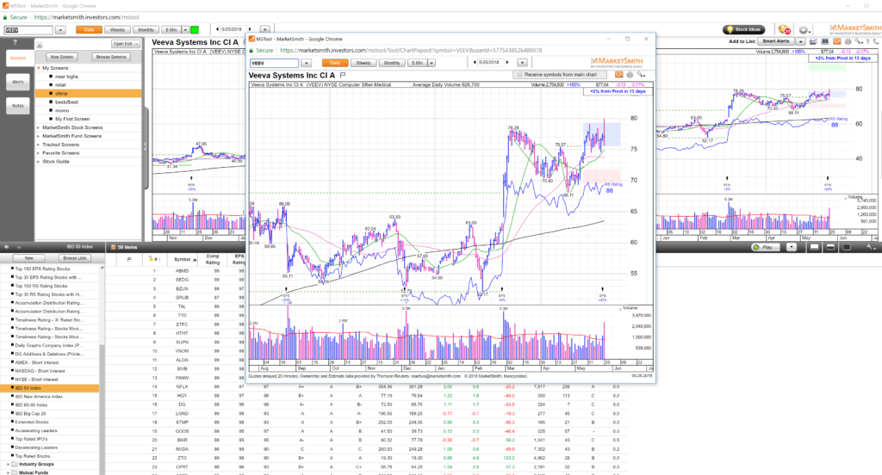Image resolution: width=882 pixels, height=475 pixels.
Task: Click the green indicator square next to 5 Min
Action: pyautogui.click(x=195, y=30)
